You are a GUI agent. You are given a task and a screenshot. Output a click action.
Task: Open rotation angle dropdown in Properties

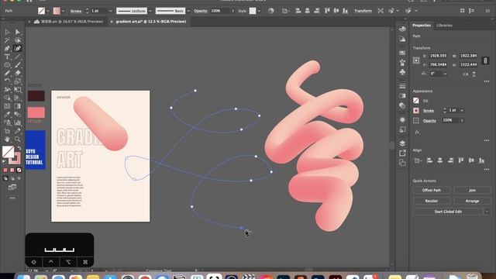pos(445,74)
